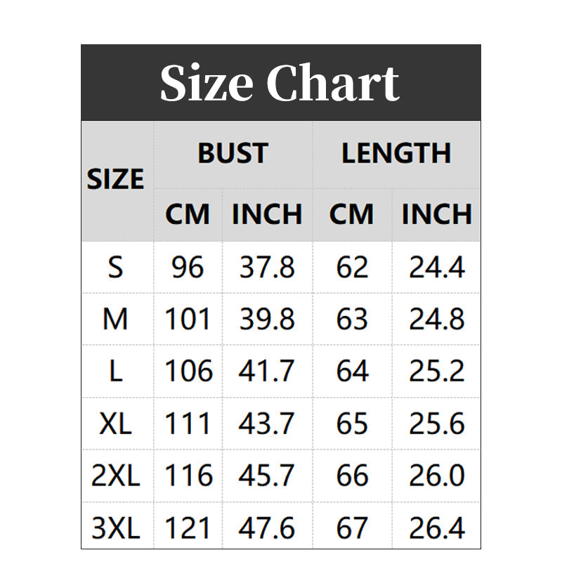Click the BUST header cell

pos(233,155)
